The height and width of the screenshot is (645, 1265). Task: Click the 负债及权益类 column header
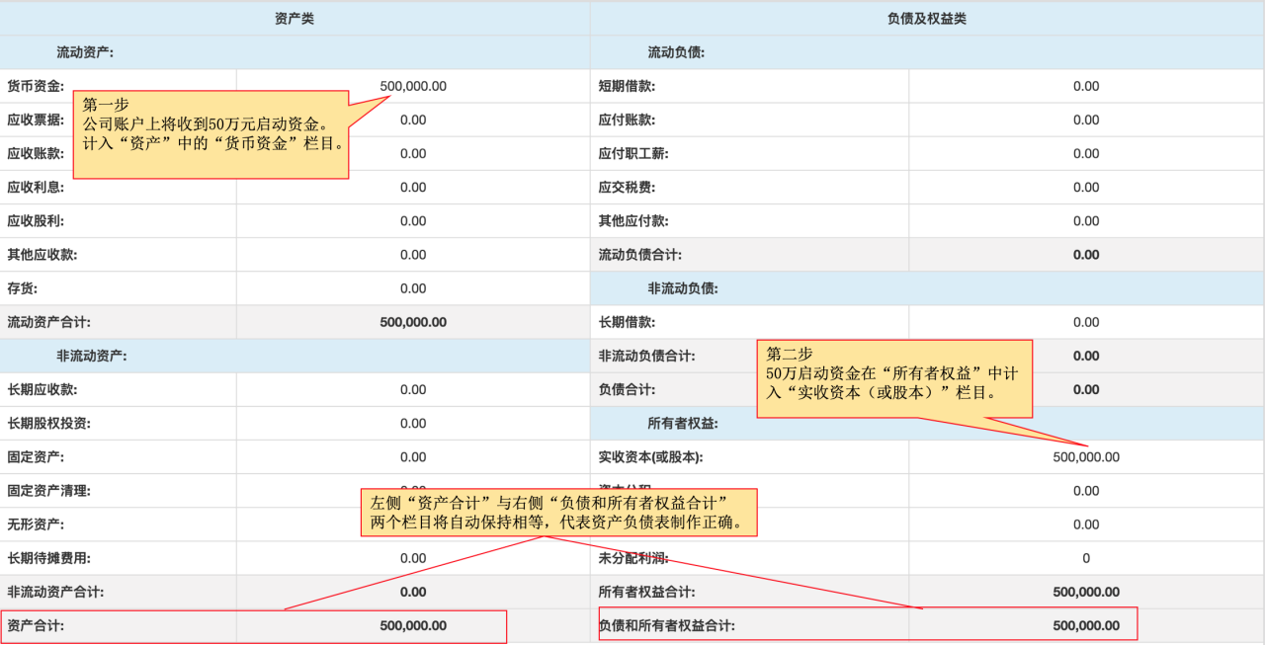click(x=927, y=19)
